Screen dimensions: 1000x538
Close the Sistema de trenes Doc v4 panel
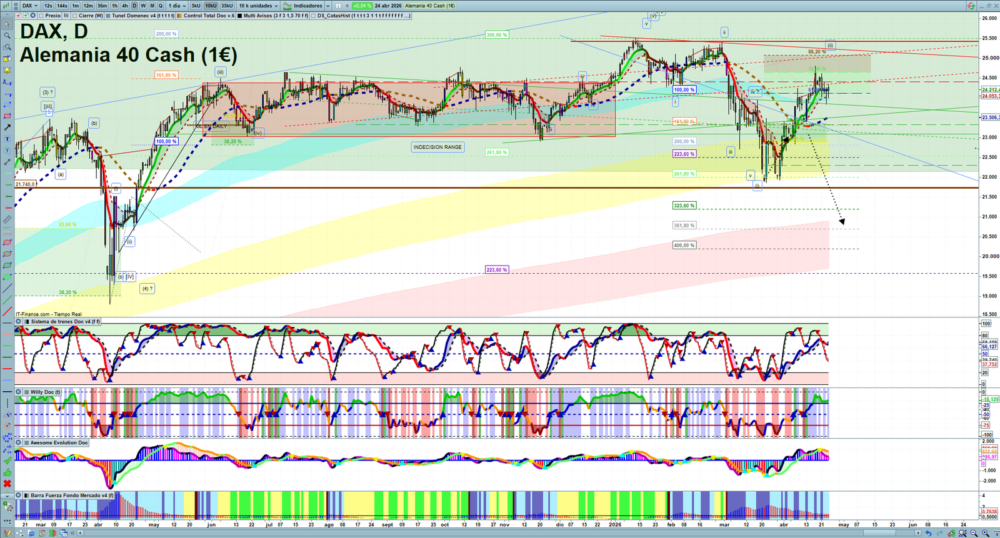tap(19, 322)
